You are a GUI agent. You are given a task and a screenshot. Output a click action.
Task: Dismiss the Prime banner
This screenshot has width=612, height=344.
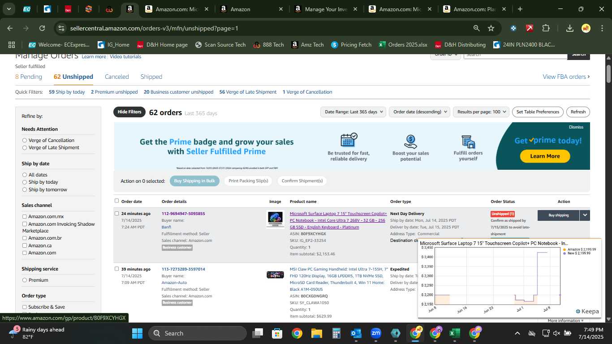576,127
